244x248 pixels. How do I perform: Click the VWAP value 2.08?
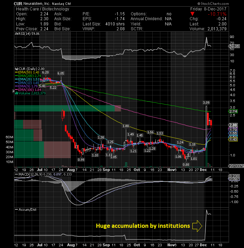[x=121, y=29]
